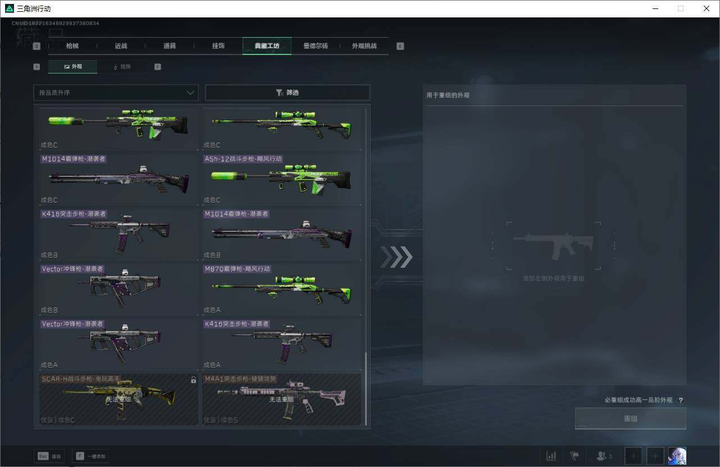The image size is (720, 467).
Task: Switch to the 外观挑战 tab
Action: click(364, 46)
